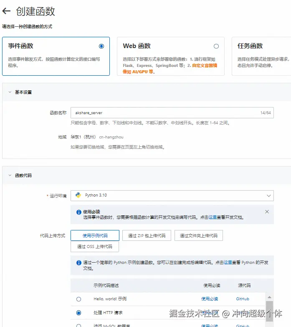The image size is (291, 327).
Task: Select 通过 ZIP 包上传代码 option
Action: pos(147,235)
